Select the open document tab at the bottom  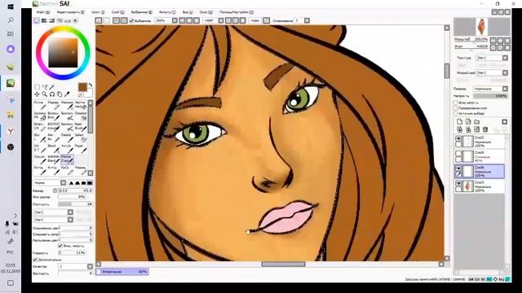pyautogui.click(x=122, y=272)
